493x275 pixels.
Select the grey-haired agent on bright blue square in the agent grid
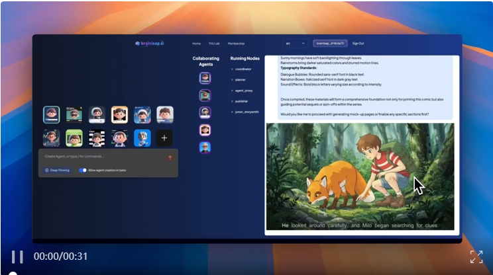pyautogui.click(x=142, y=138)
